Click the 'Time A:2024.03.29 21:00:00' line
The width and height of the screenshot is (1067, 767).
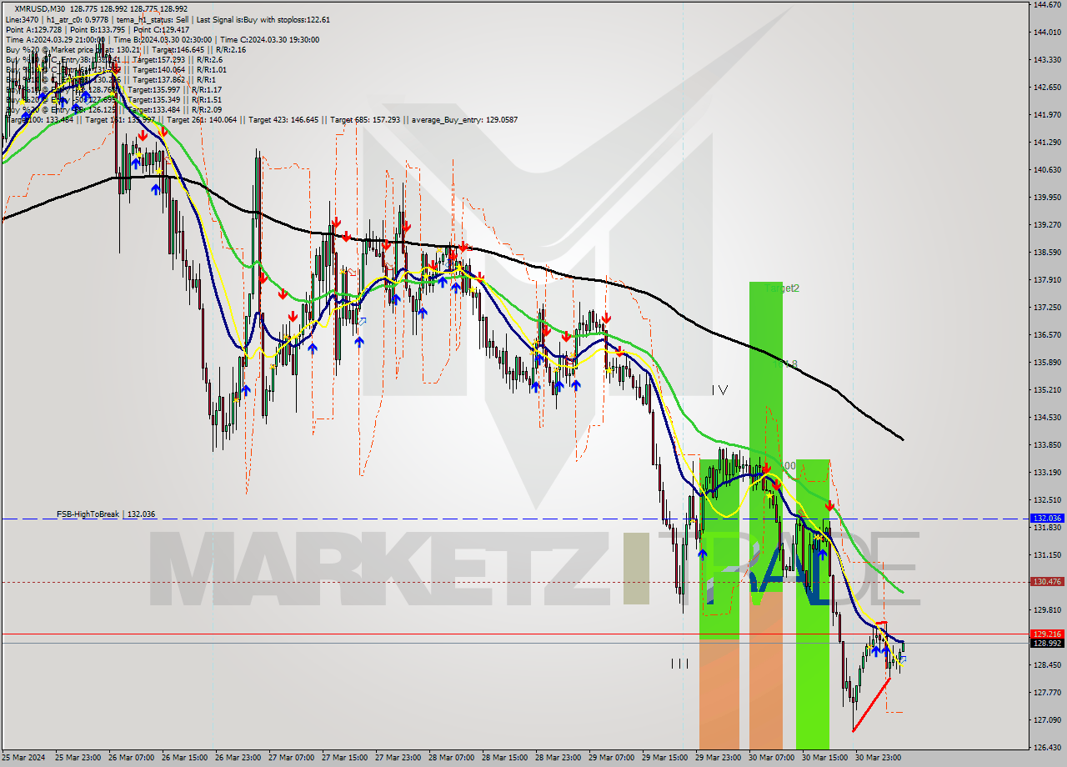[x=55, y=39]
